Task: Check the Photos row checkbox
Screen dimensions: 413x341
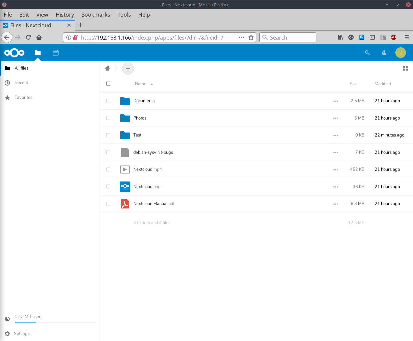Action: point(108,118)
